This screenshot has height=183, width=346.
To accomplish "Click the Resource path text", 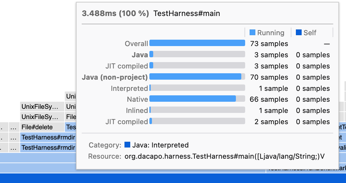I will pos(225,156).
